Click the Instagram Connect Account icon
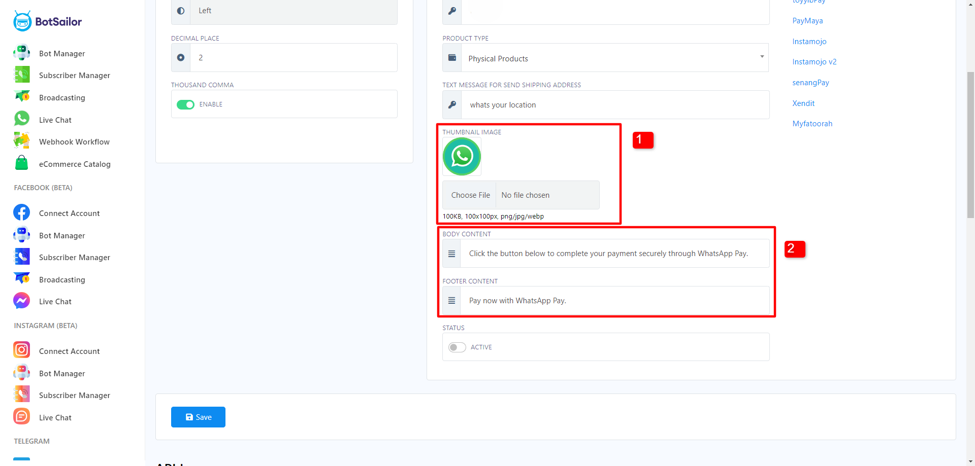975x466 pixels. point(22,350)
